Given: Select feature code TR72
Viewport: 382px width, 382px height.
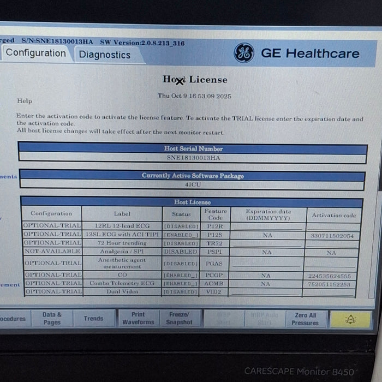Looking at the screenshot, I should pyautogui.click(x=214, y=243).
